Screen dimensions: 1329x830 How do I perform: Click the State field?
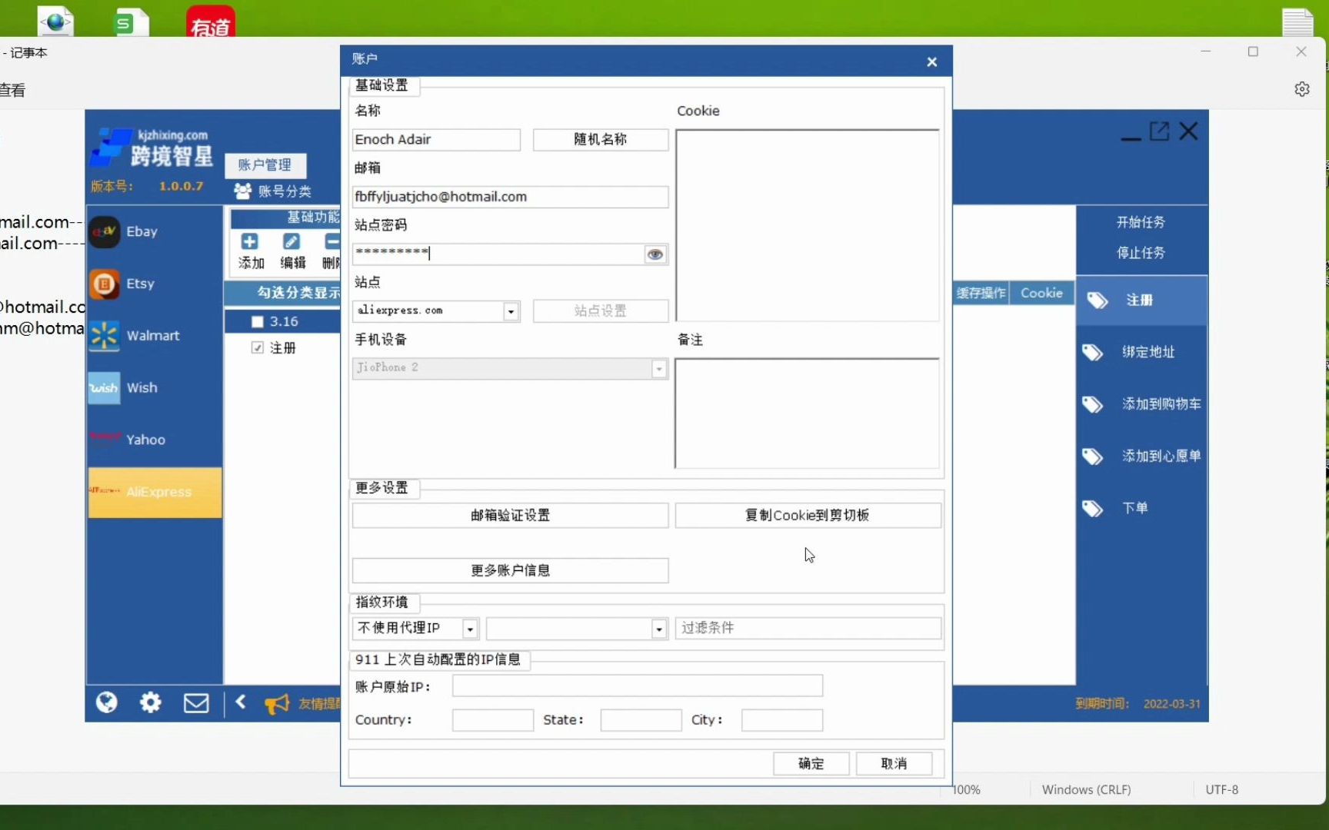[641, 721]
